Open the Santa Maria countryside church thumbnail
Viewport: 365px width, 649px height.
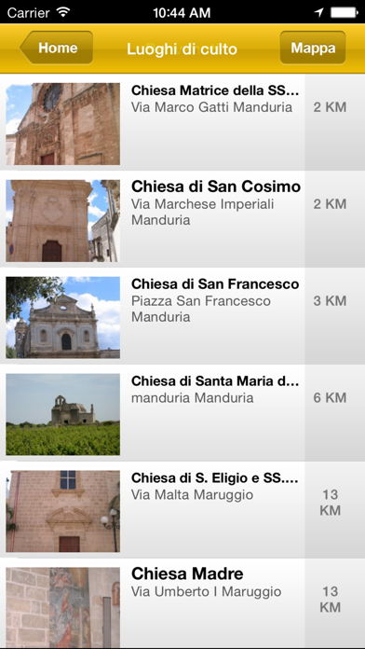62,414
